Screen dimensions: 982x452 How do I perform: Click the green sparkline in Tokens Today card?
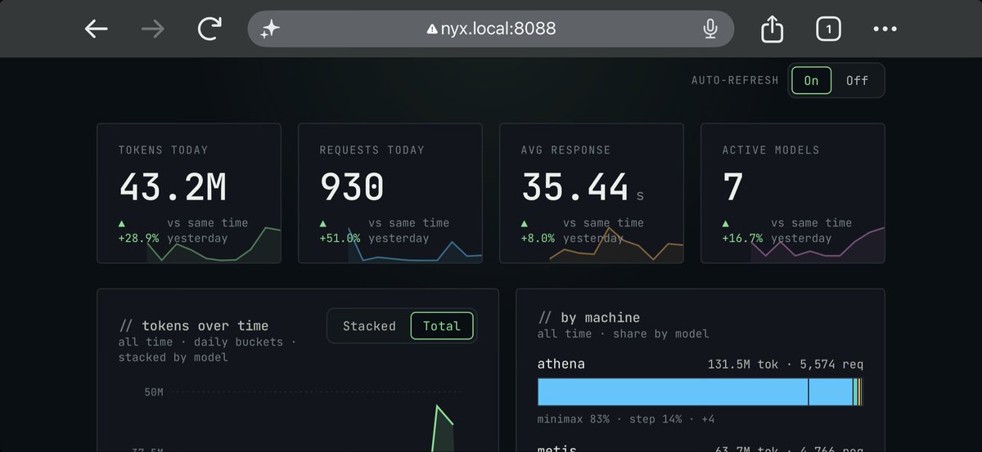point(214,245)
